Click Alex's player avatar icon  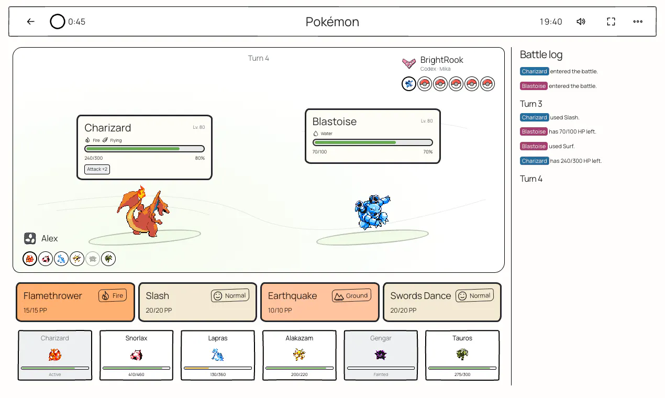(x=30, y=238)
